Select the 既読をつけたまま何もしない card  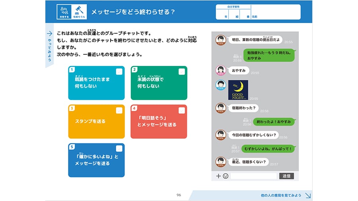(x=96, y=83)
